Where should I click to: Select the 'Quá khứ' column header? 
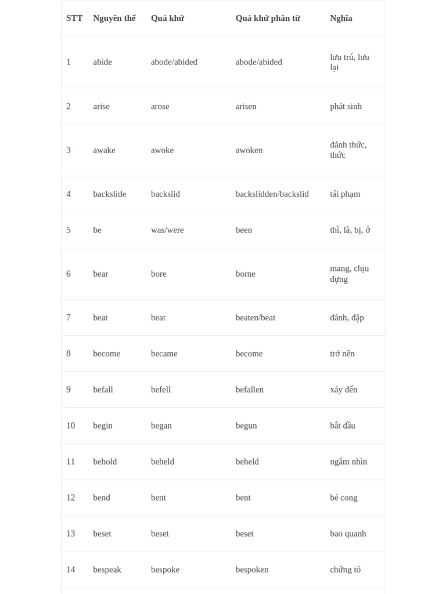(x=167, y=18)
